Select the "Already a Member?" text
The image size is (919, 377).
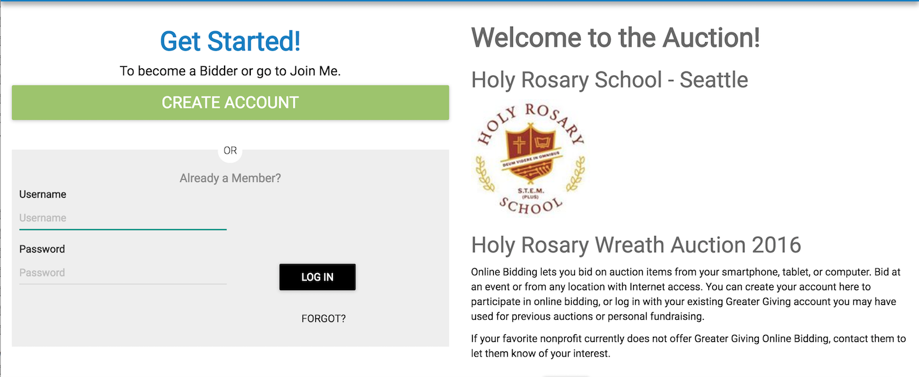[230, 178]
